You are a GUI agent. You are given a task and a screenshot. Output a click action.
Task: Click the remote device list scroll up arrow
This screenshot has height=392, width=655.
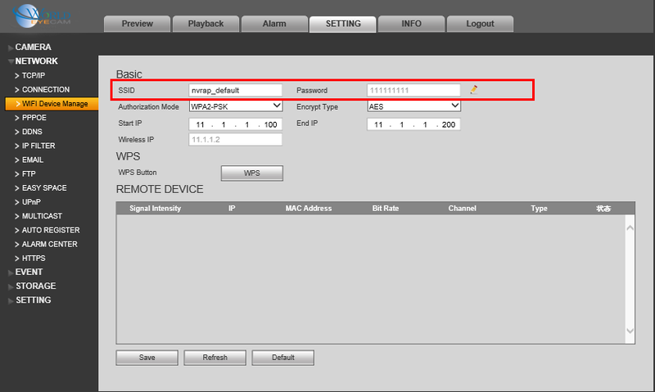pos(630,228)
